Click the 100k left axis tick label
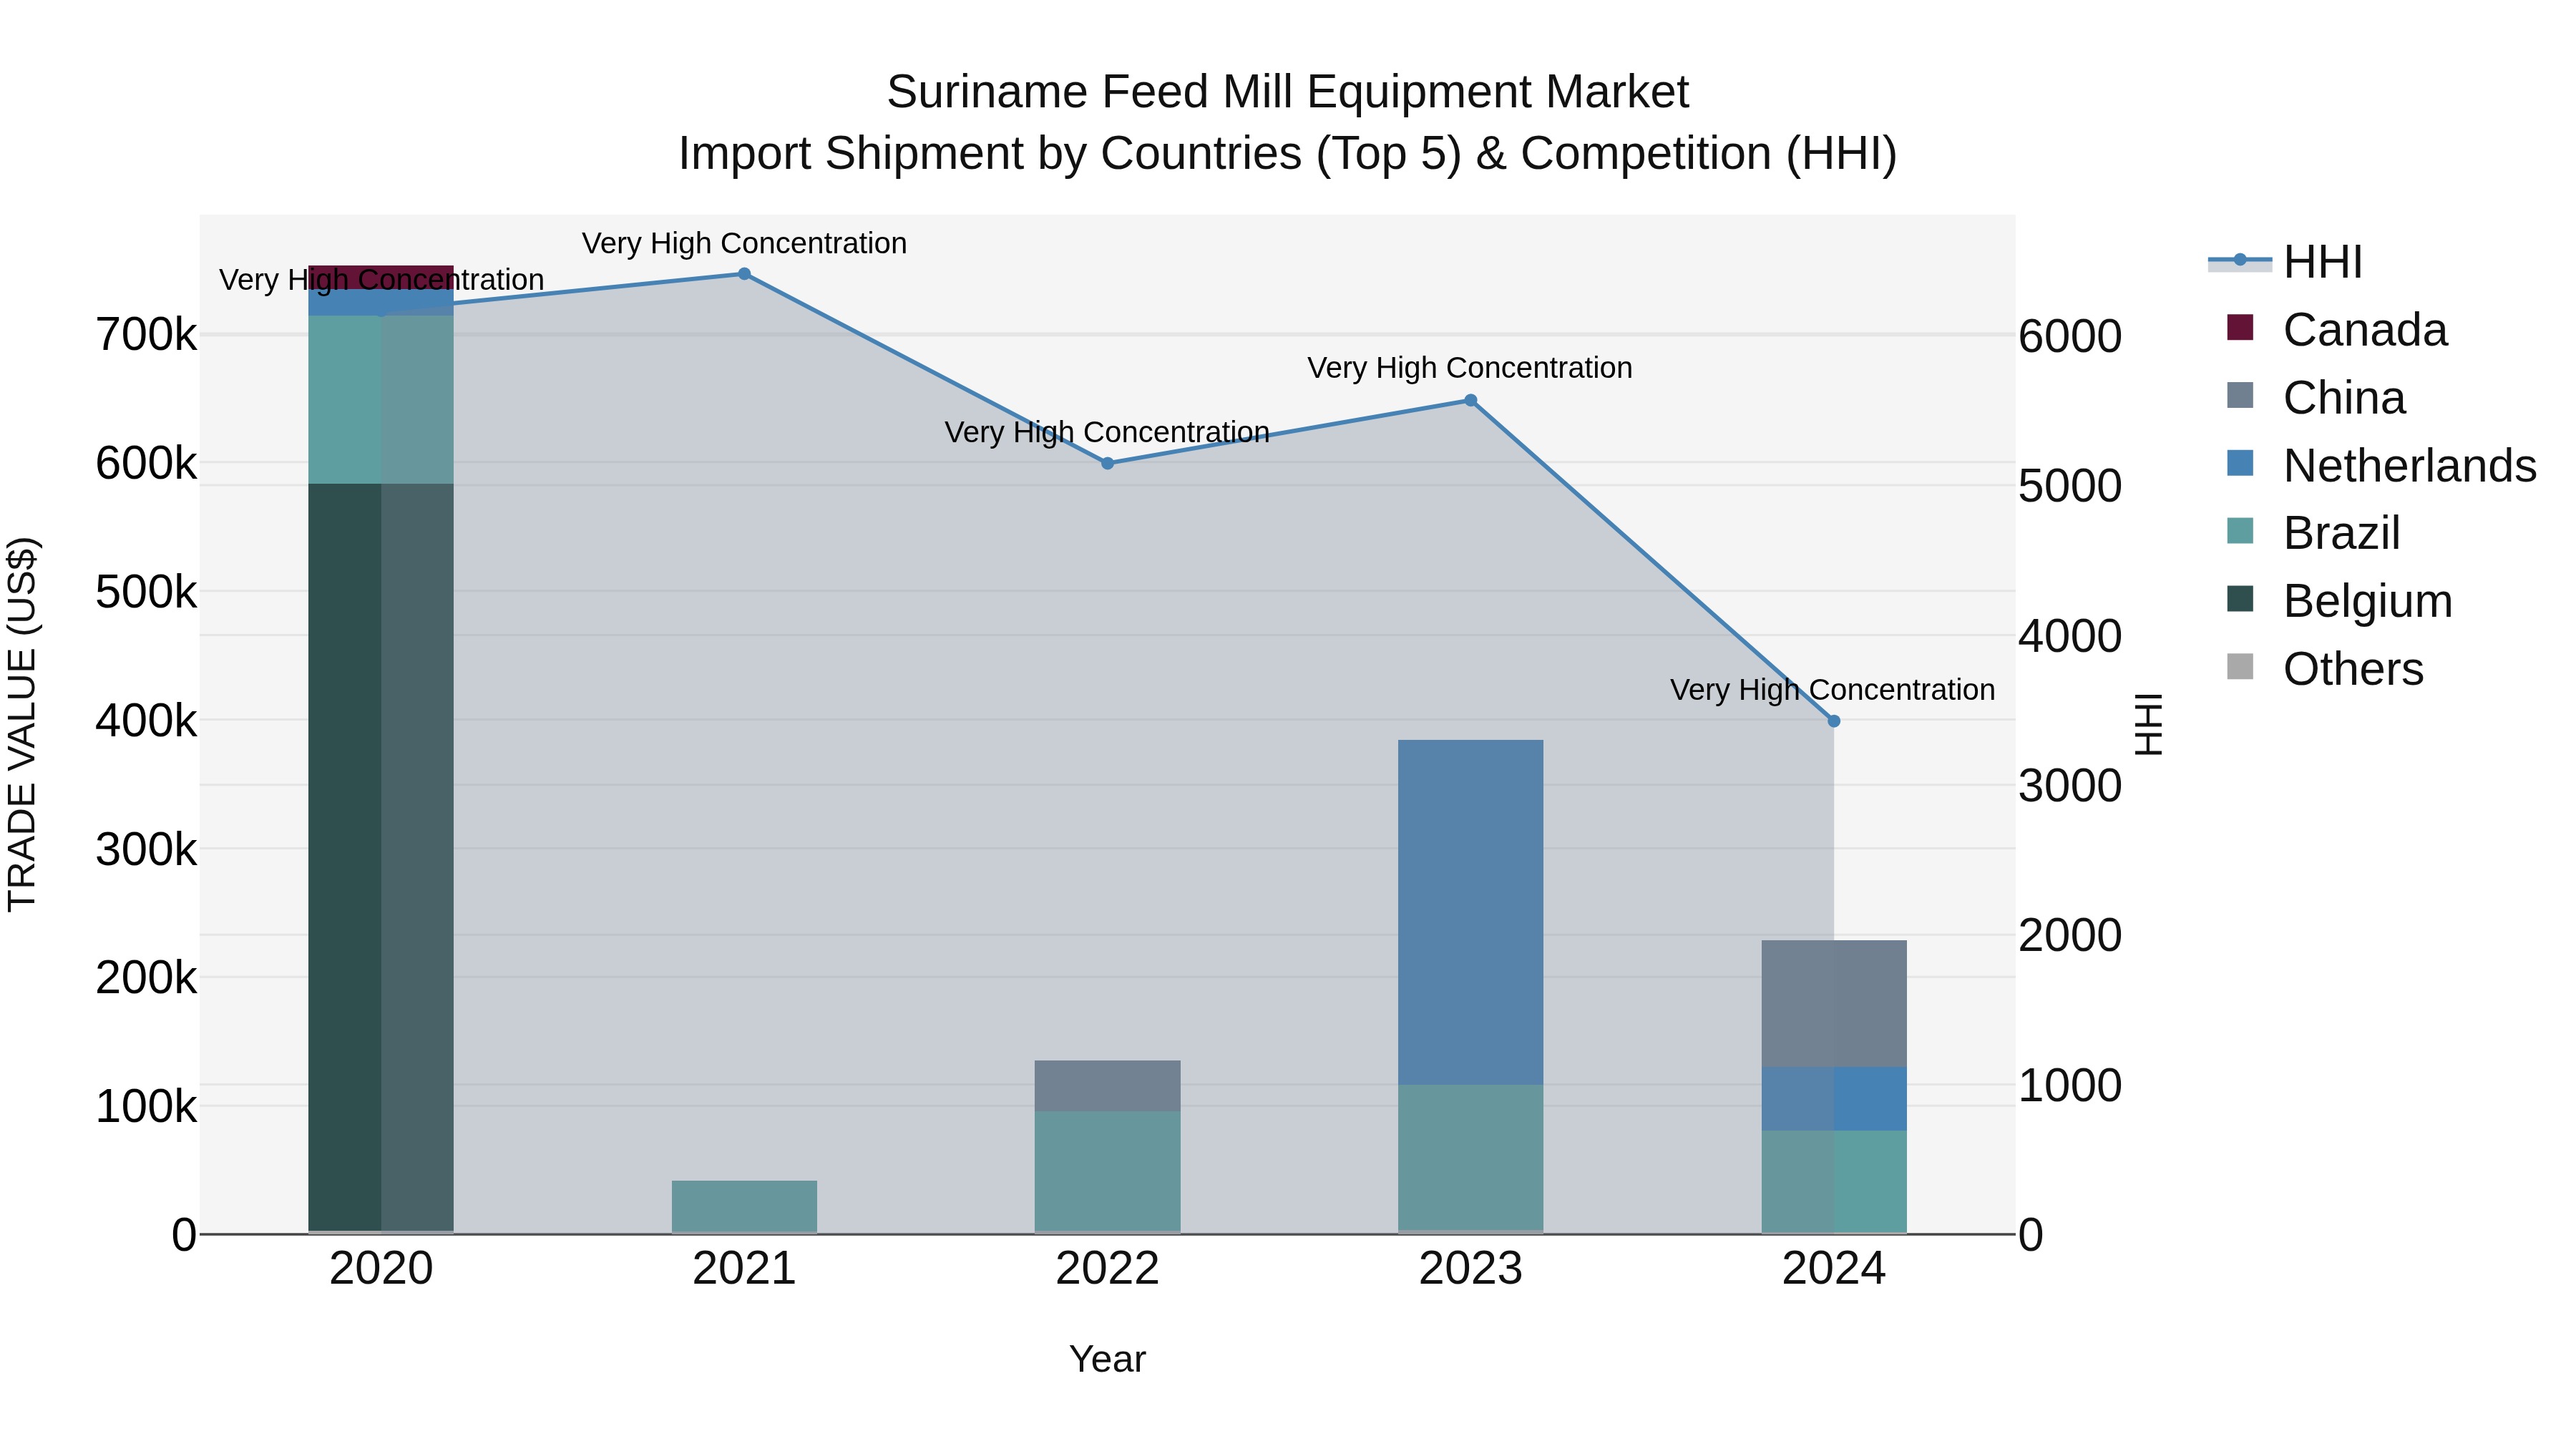 tap(146, 1107)
